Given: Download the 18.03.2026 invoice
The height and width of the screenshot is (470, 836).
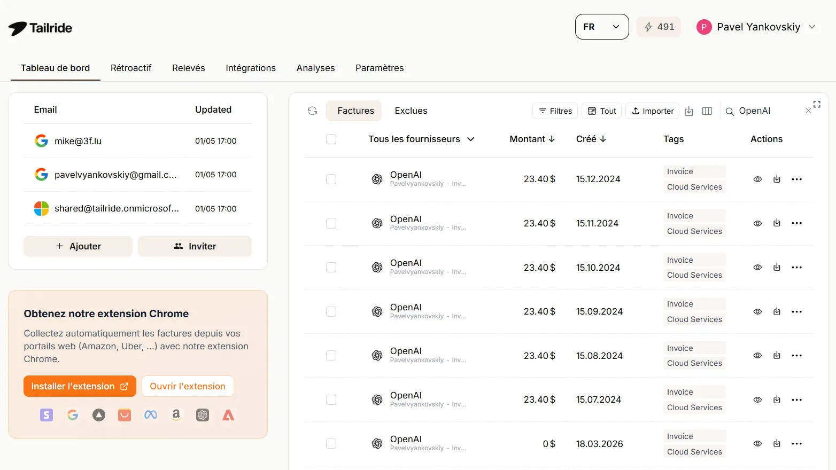Looking at the screenshot, I should point(777,443).
